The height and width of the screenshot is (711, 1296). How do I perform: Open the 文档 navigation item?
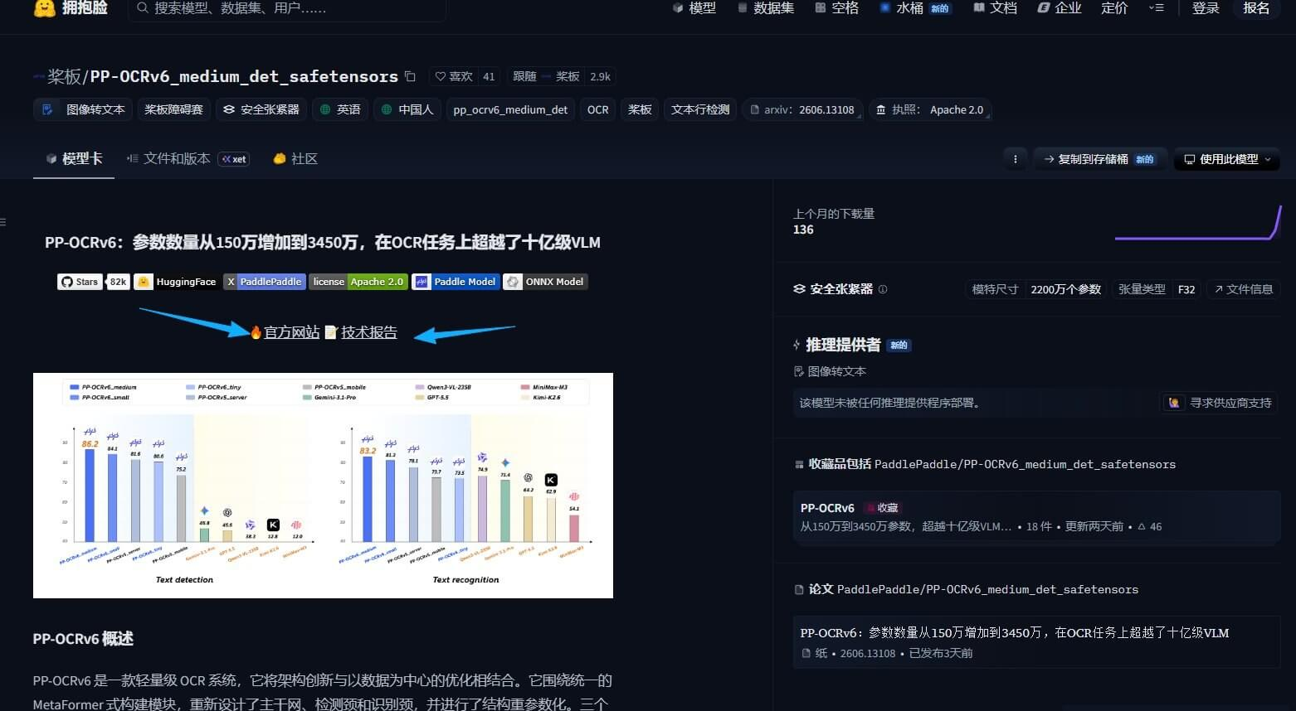pos(996,8)
